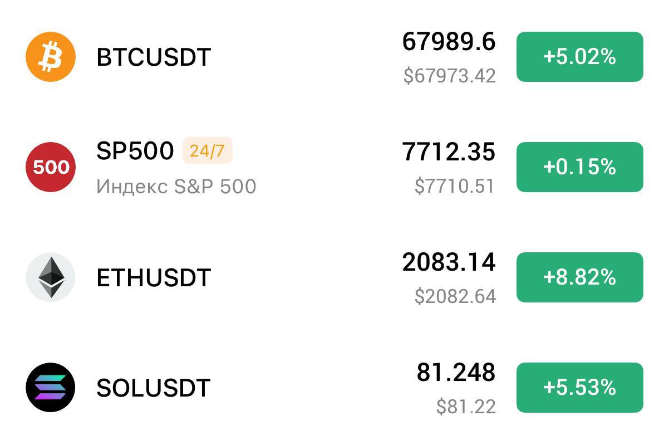The width and height of the screenshot is (669, 445).
Task: Select the 81.248 Solana price
Action: 456,373
